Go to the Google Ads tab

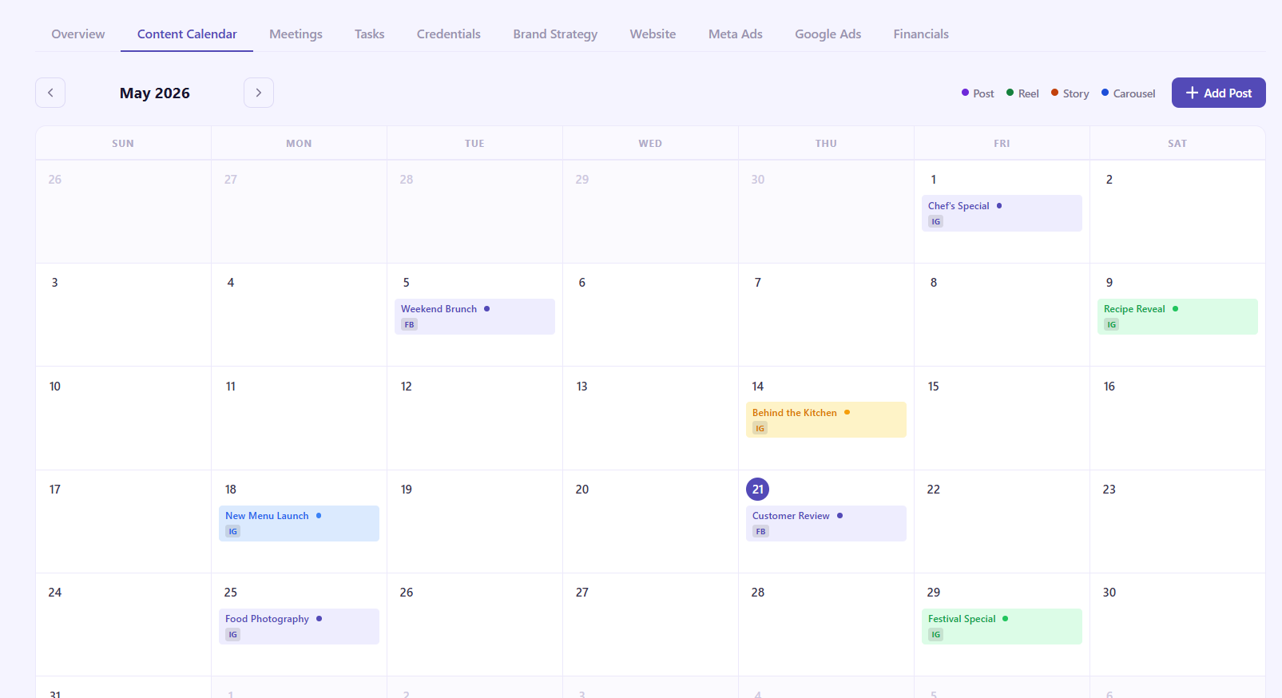coord(828,34)
